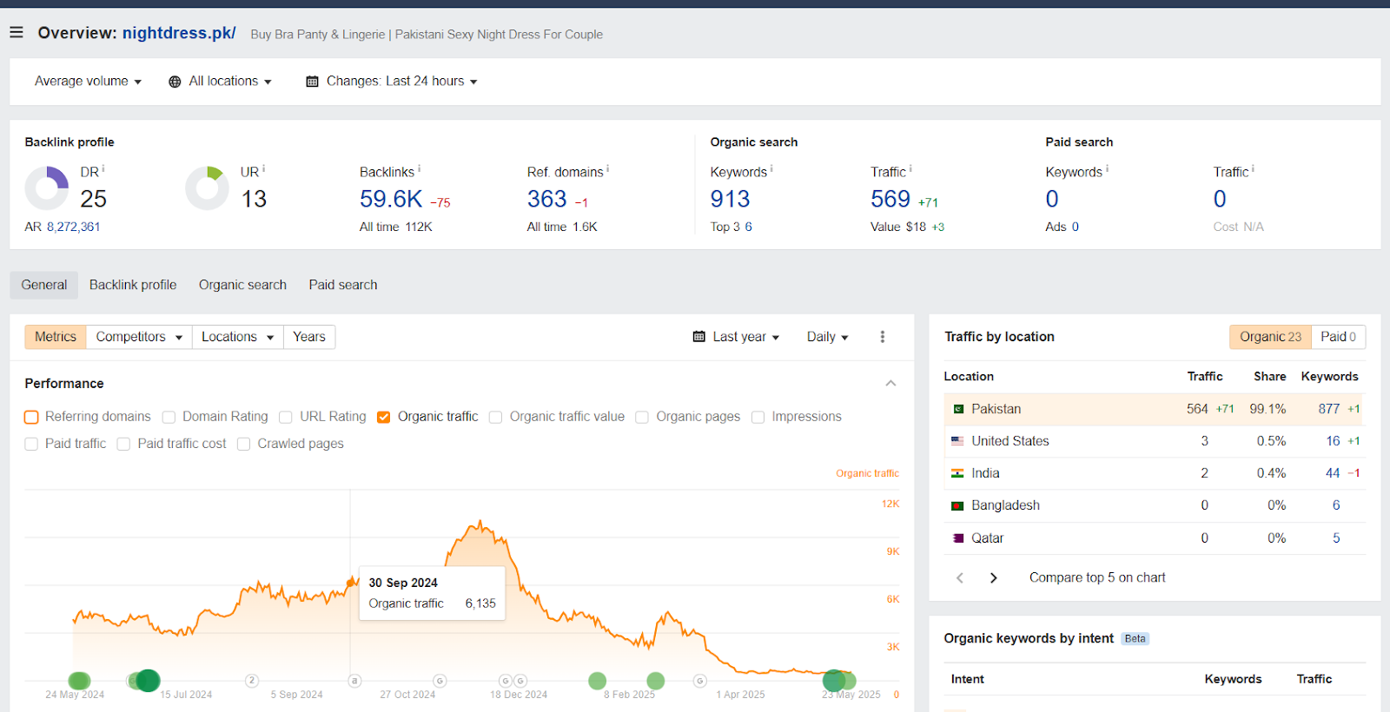
Task: Open the 913 organic keywords report
Action: [730, 200]
